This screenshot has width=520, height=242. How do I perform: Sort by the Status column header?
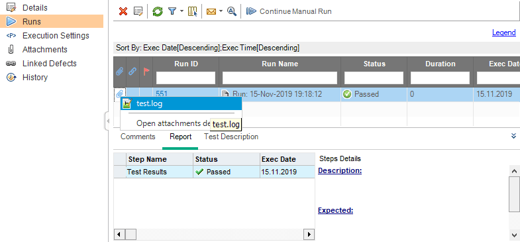click(x=374, y=64)
